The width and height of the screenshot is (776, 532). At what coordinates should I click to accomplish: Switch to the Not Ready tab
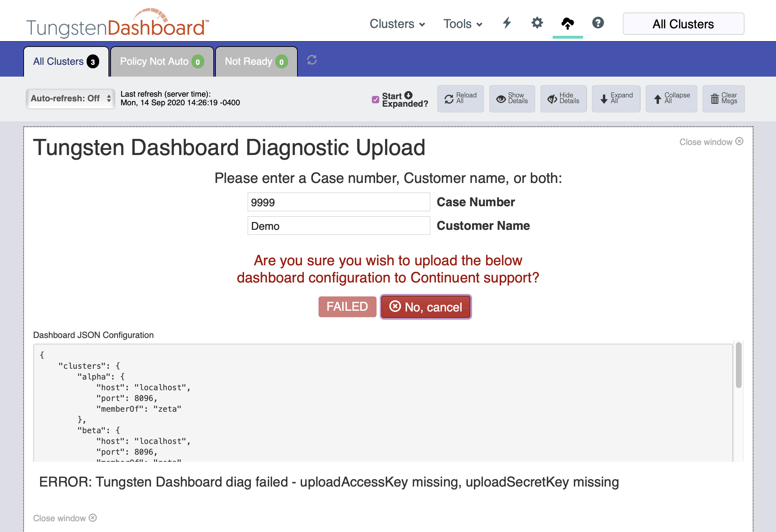pos(256,62)
